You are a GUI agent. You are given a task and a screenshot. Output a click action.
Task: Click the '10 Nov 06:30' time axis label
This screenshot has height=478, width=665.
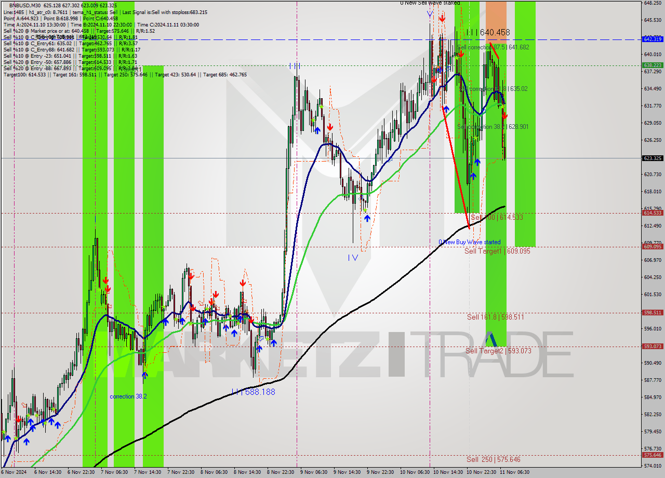coord(414,472)
